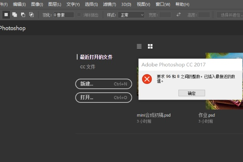The height and width of the screenshot is (162, 243).
Task: Open the 视图(V) menu
Action: click(143, 4)
